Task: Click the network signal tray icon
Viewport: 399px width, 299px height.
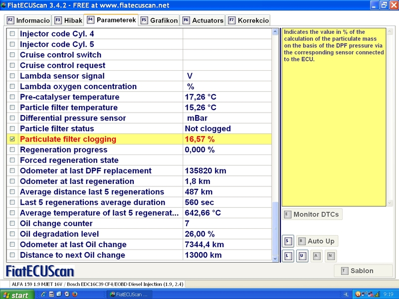Action: click(x=377, y=295)
